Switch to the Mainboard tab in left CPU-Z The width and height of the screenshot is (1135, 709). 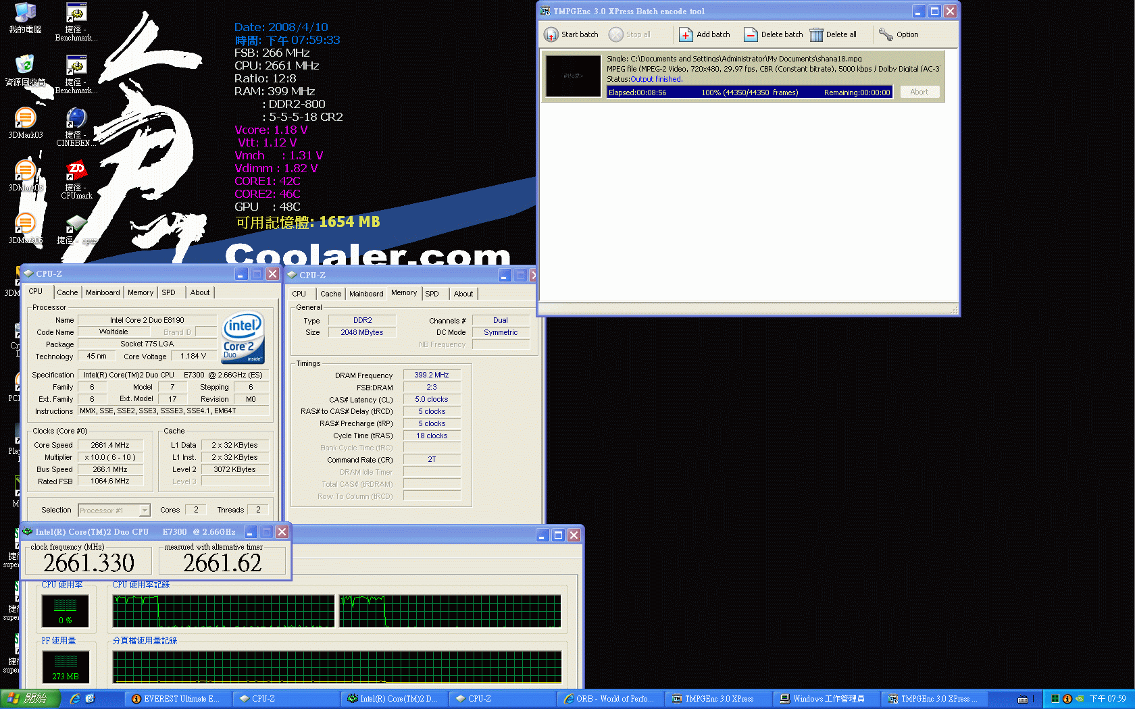tap(103, 292)
